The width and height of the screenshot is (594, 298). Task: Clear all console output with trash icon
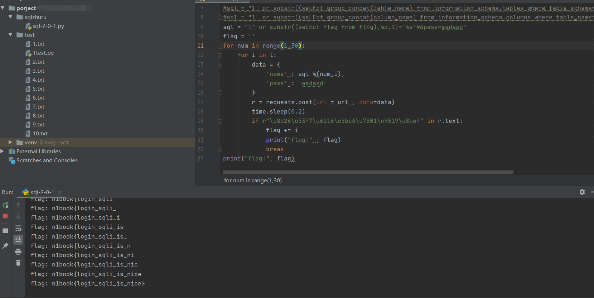tap(18, 263)
